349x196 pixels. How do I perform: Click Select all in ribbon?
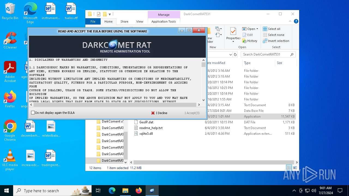tap(272, 29)
